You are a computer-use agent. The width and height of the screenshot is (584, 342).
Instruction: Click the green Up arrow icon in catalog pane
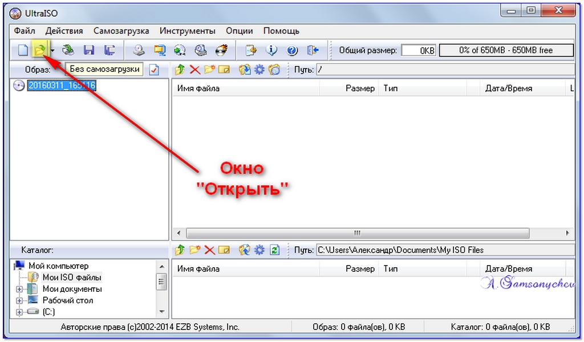point(180,250)
